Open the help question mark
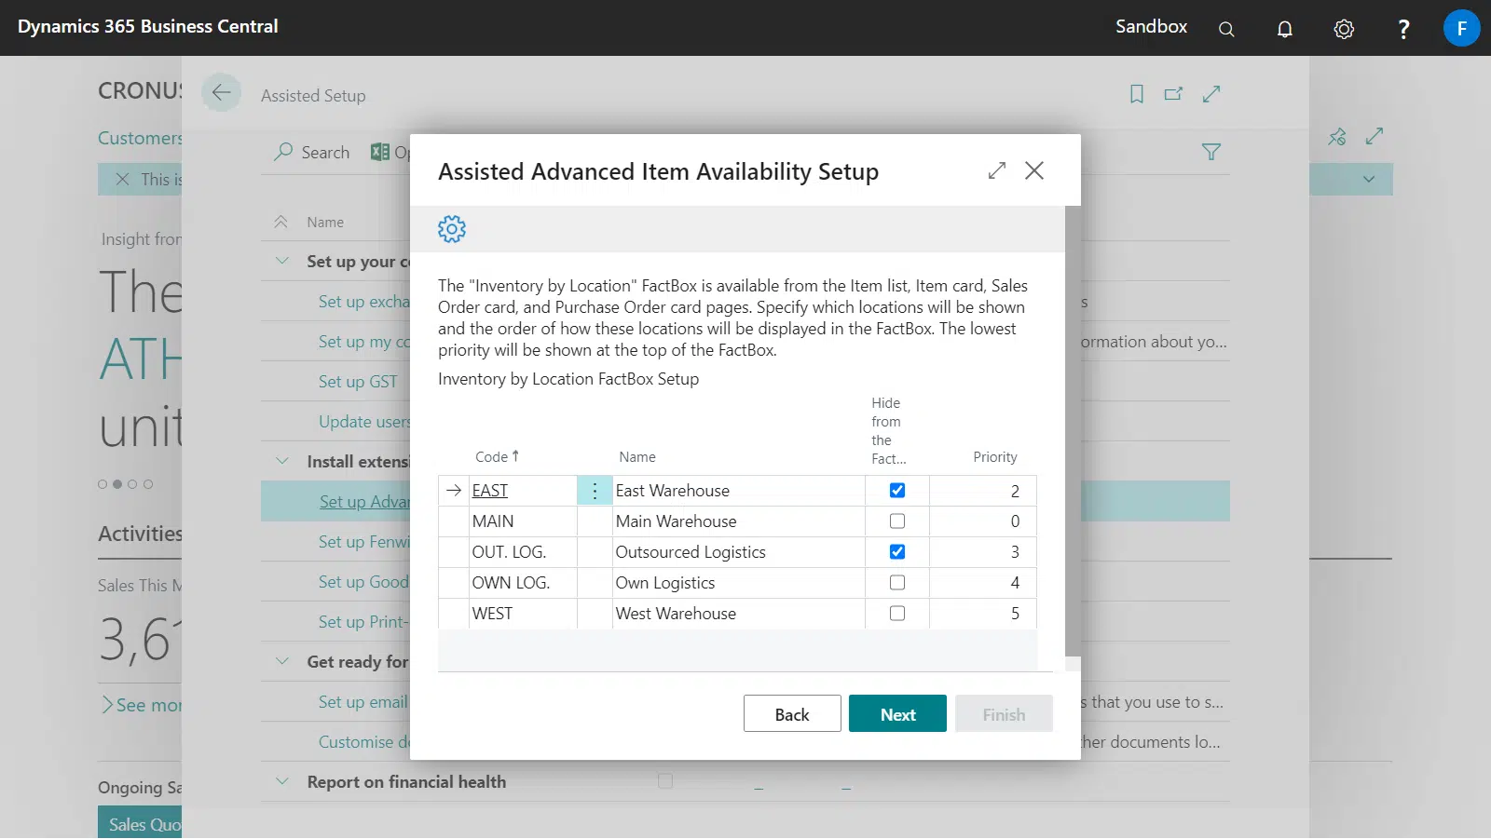Screen dimensions: 1491x839 coord(1403,29)
